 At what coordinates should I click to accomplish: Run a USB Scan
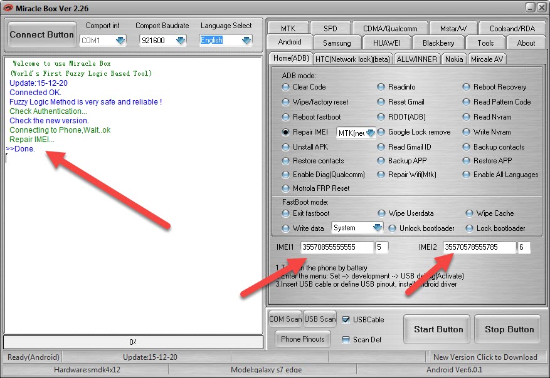[320, 319]
